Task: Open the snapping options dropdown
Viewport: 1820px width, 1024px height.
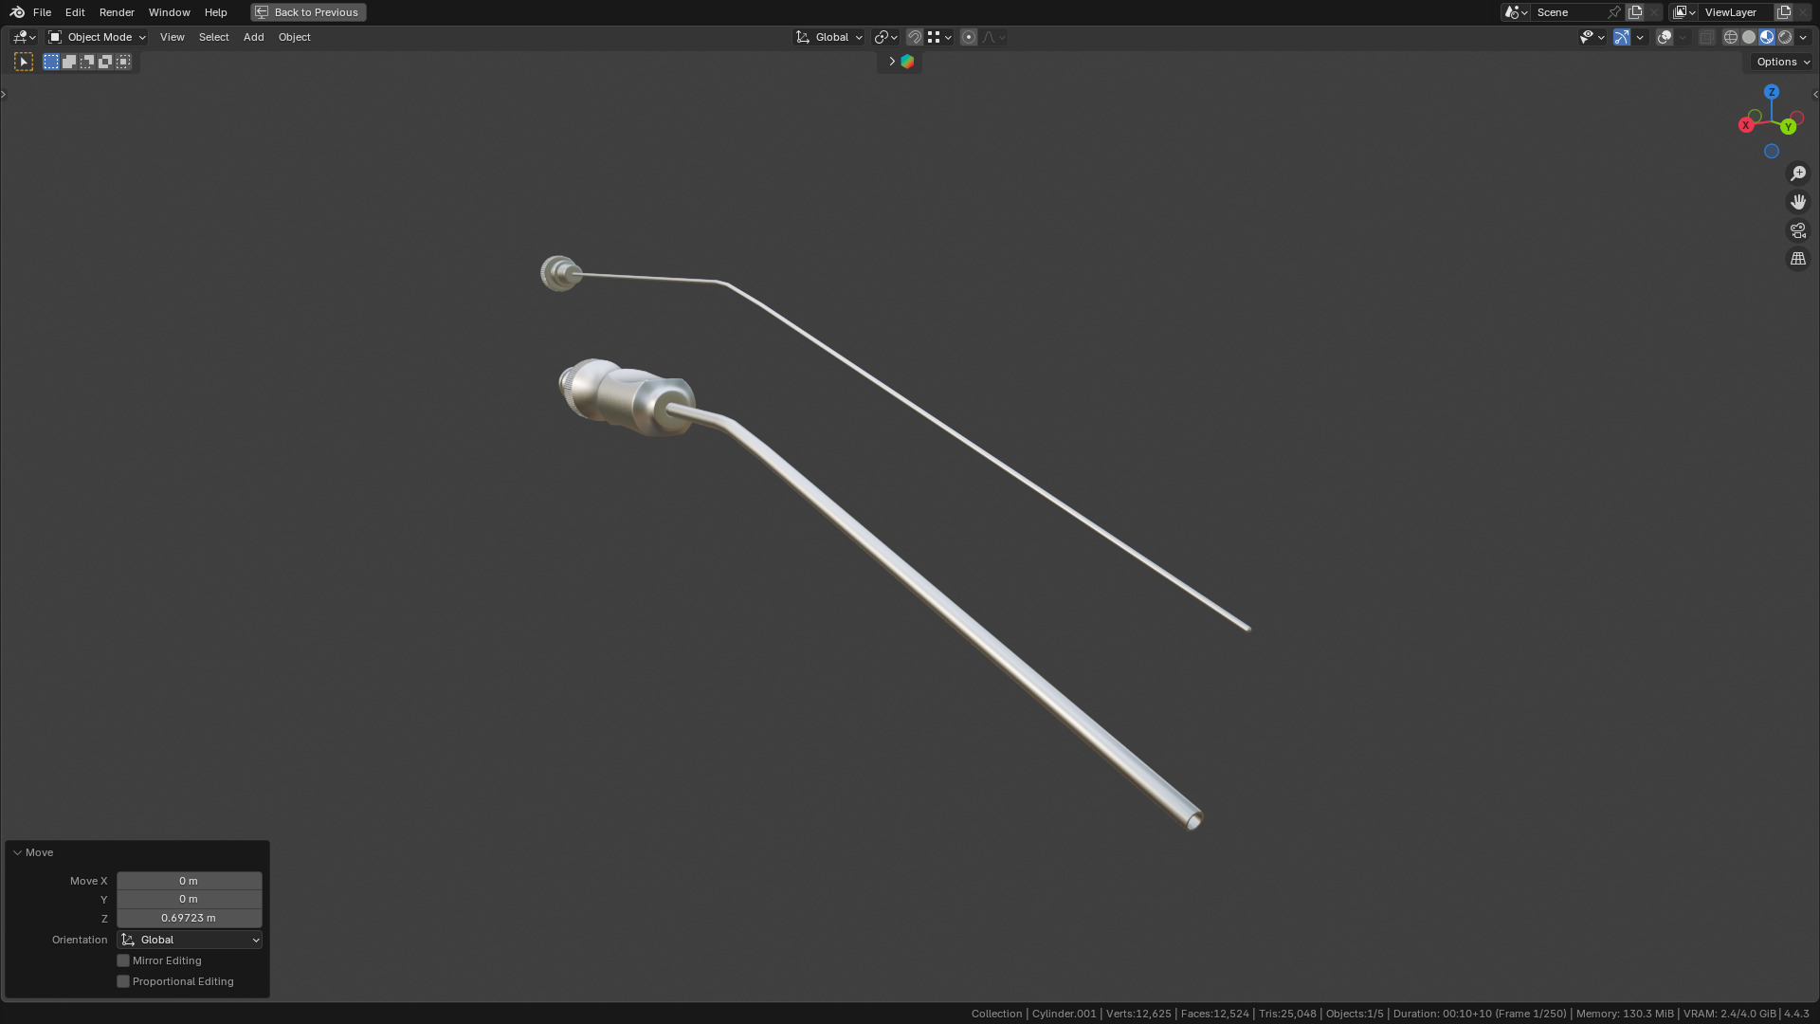Action: (x=939, y=37)
